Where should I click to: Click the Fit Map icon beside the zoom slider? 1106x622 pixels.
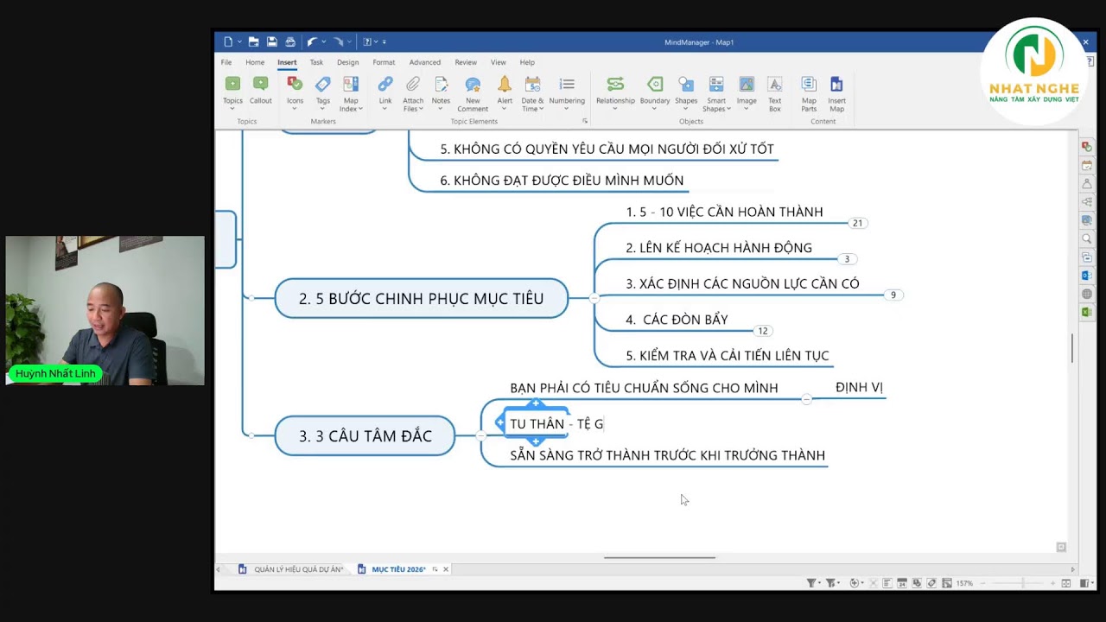(x=1066, y=583)
